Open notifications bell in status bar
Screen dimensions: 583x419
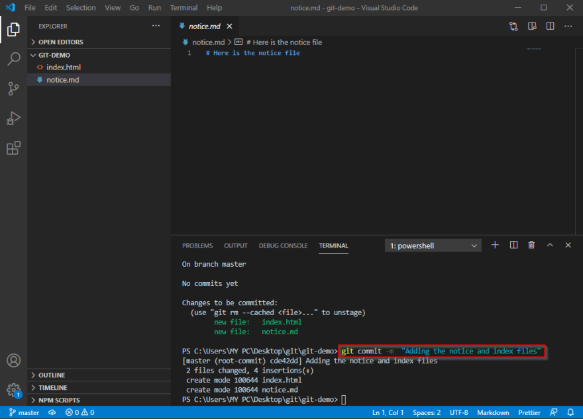click(x=570, y=412)
